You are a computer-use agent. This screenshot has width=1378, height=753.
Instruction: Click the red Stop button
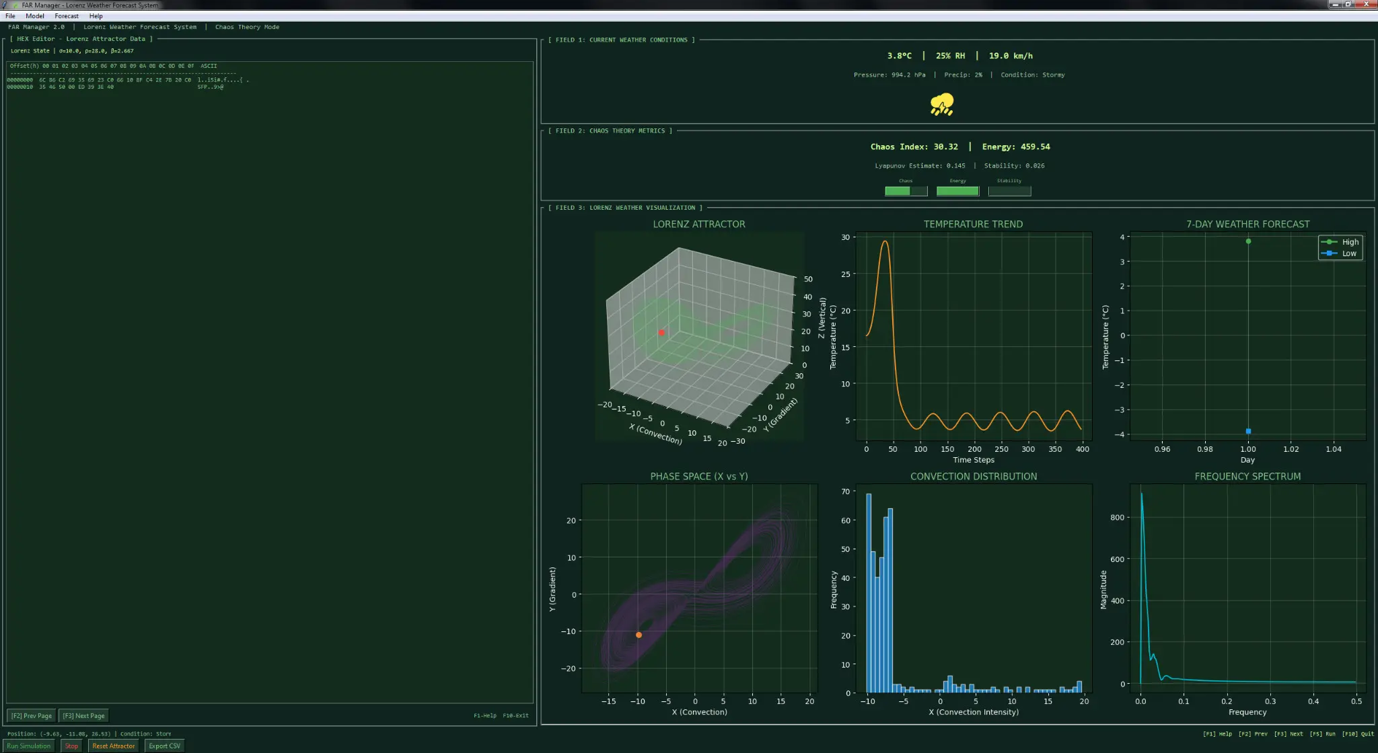point(71,746)
